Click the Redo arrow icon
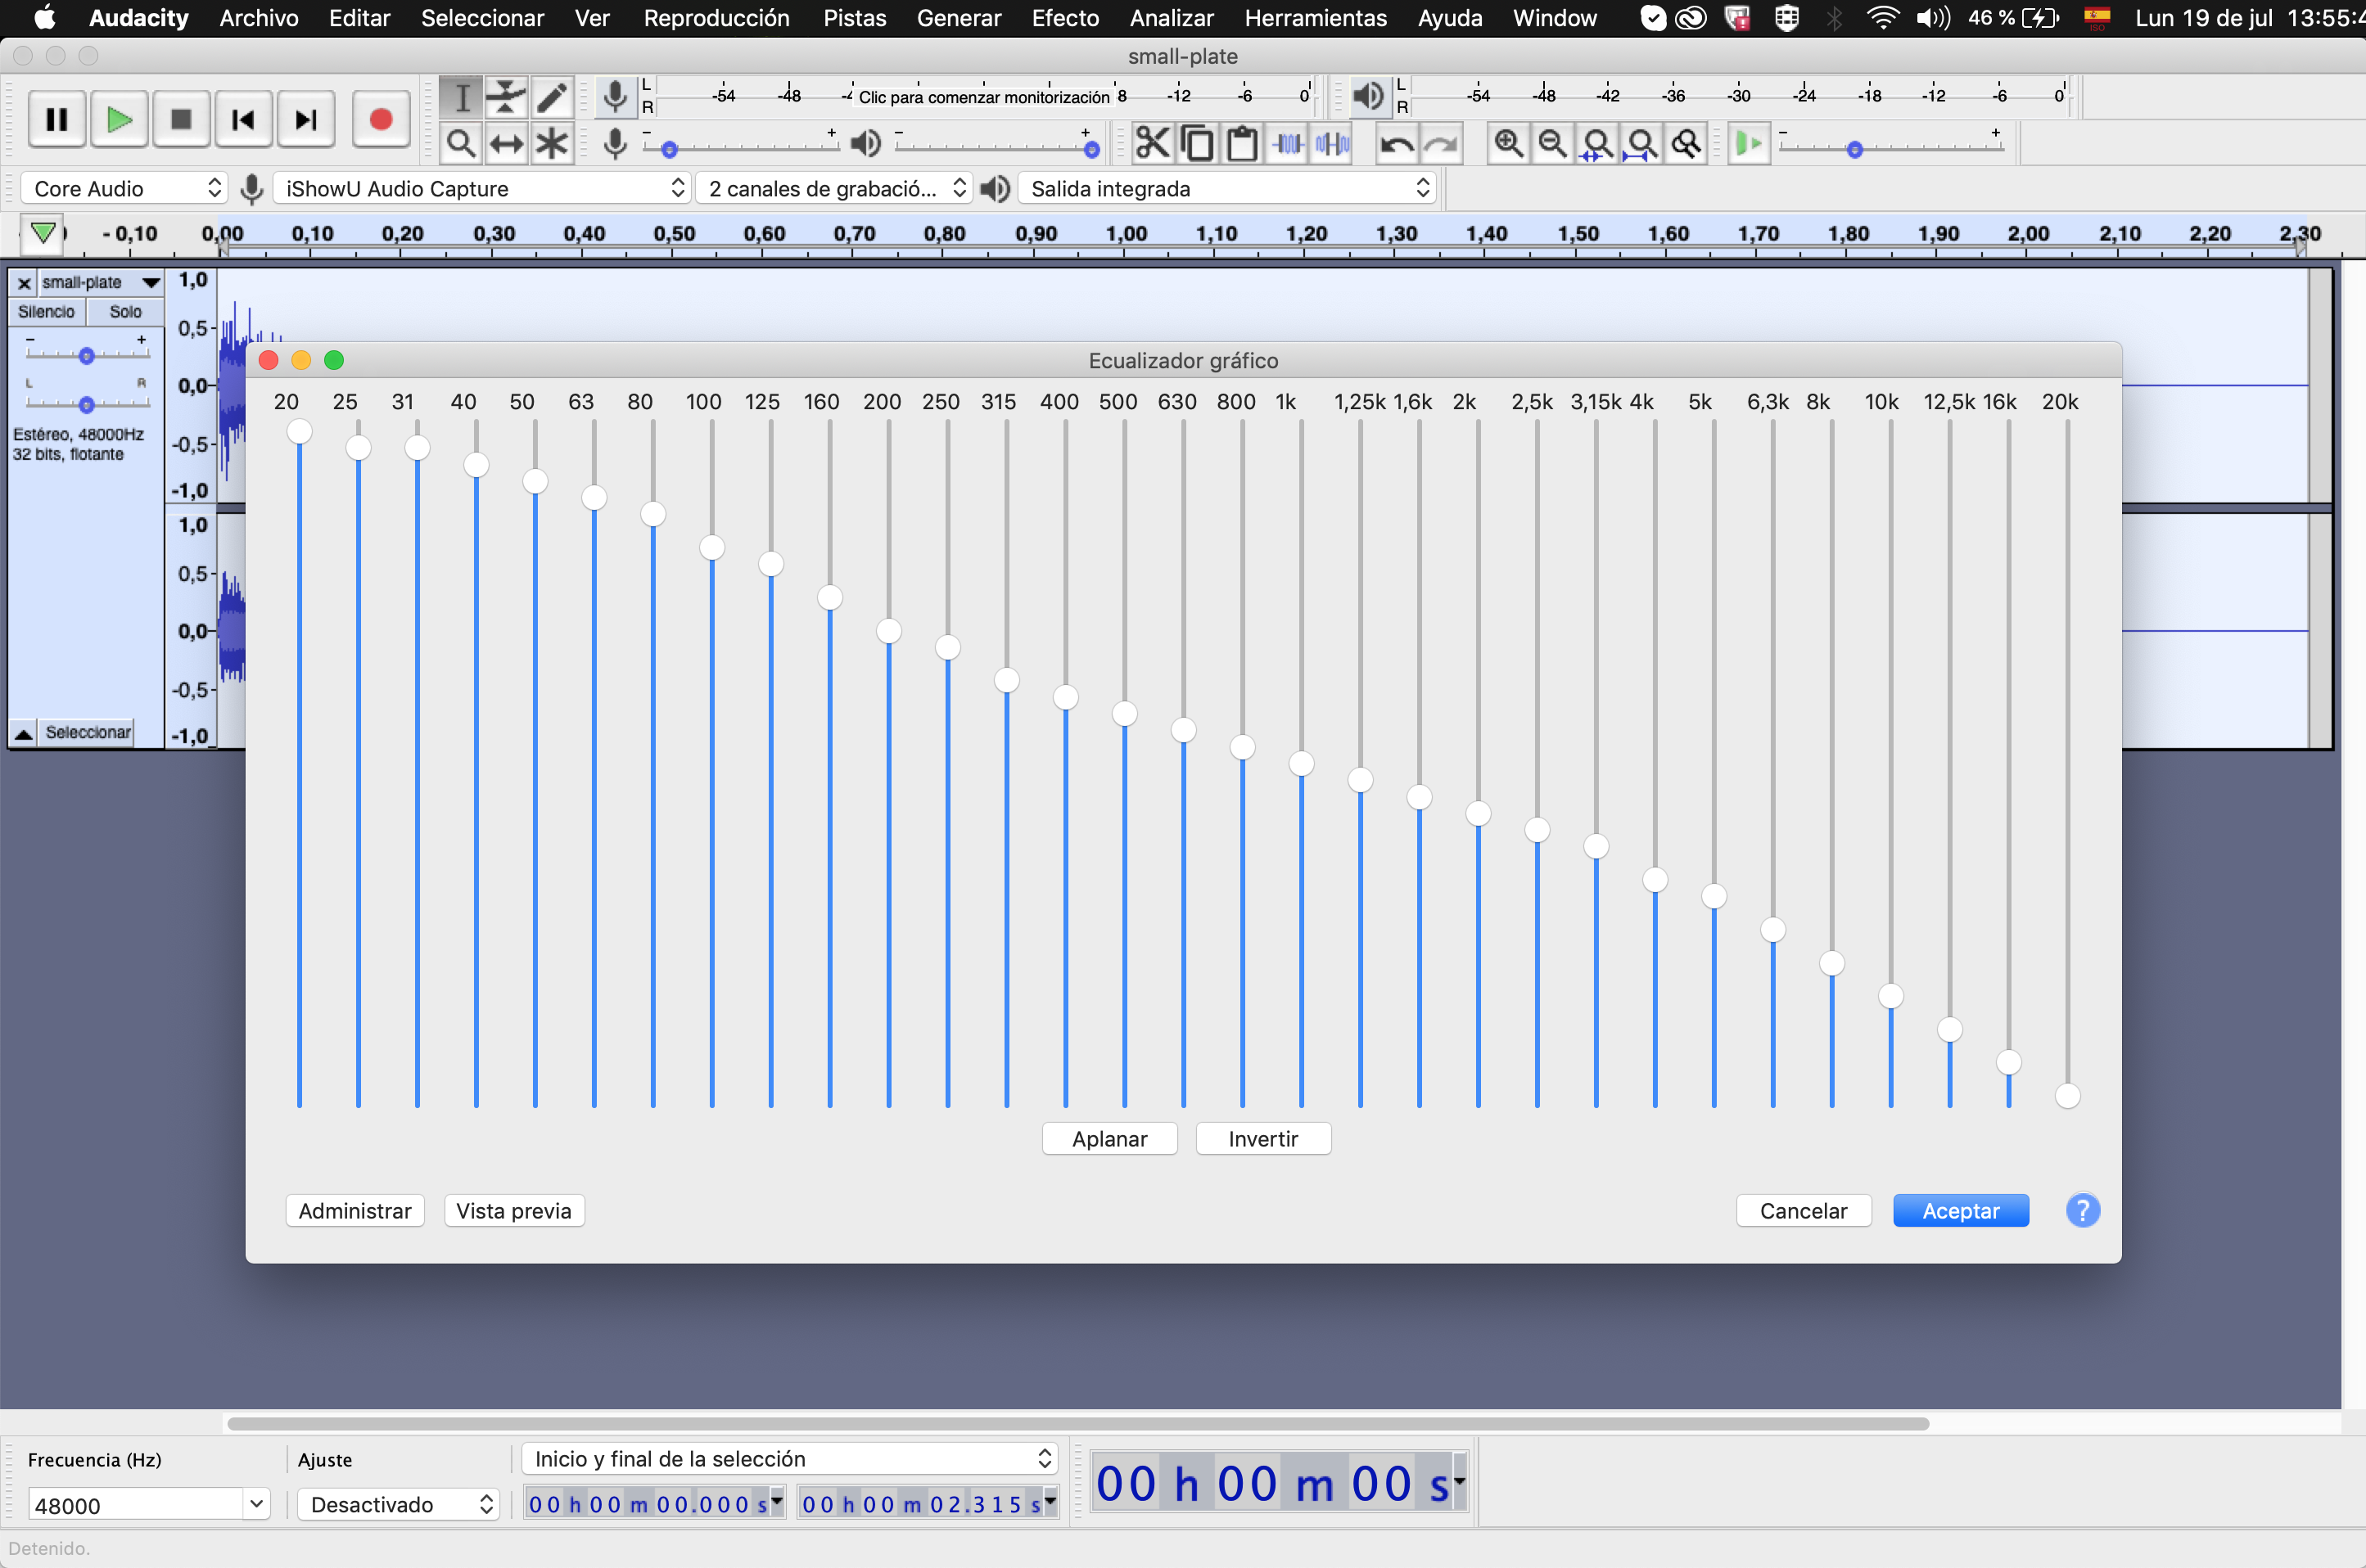 click(1441, 144)
